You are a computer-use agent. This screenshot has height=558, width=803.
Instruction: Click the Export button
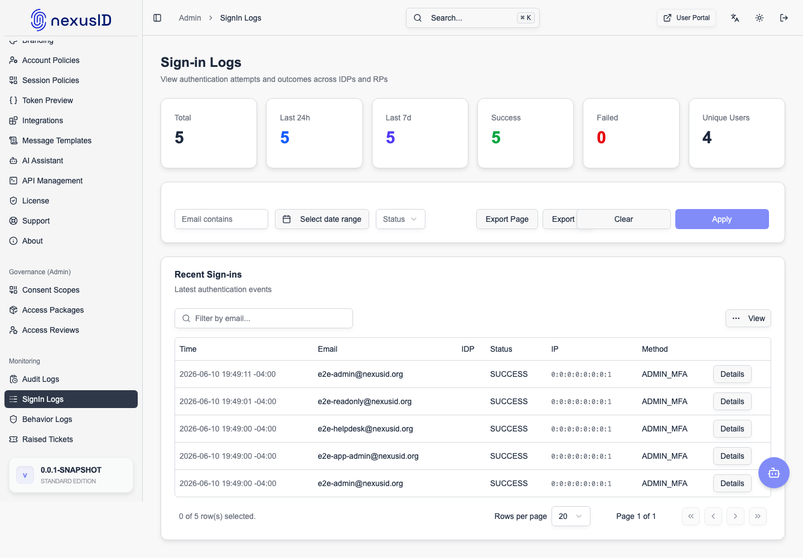click(560, 219)
